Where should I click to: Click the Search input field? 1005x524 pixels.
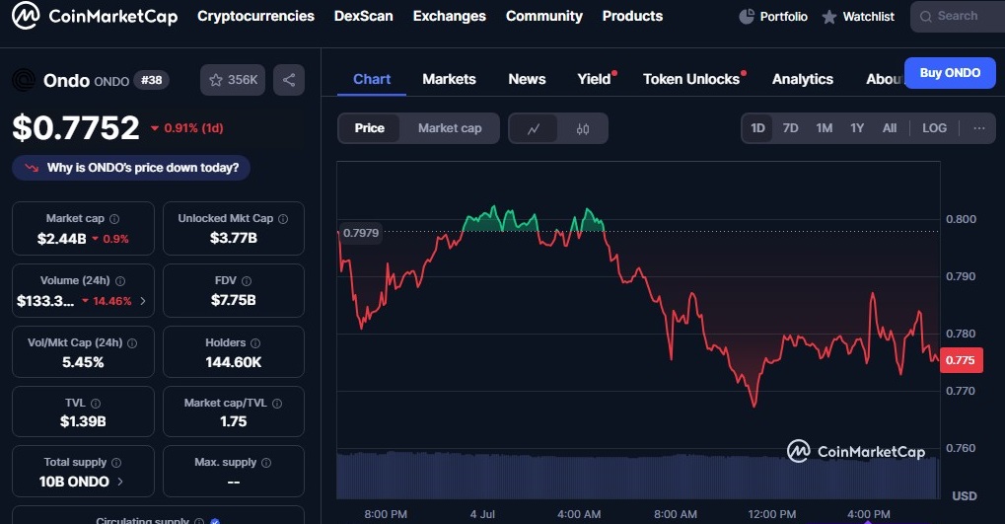957,17
